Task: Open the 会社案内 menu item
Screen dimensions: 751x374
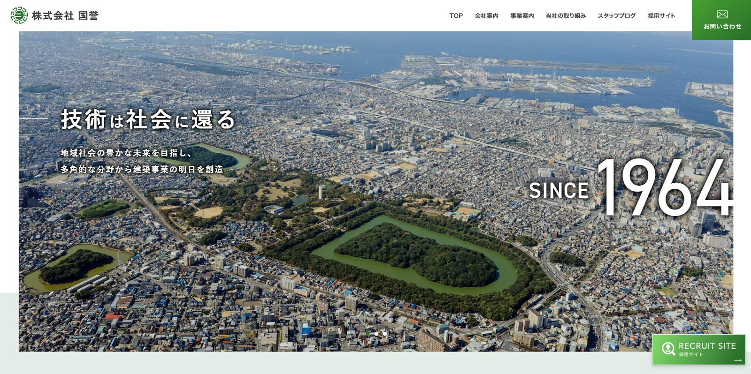Action: click(x=486, y=16)
